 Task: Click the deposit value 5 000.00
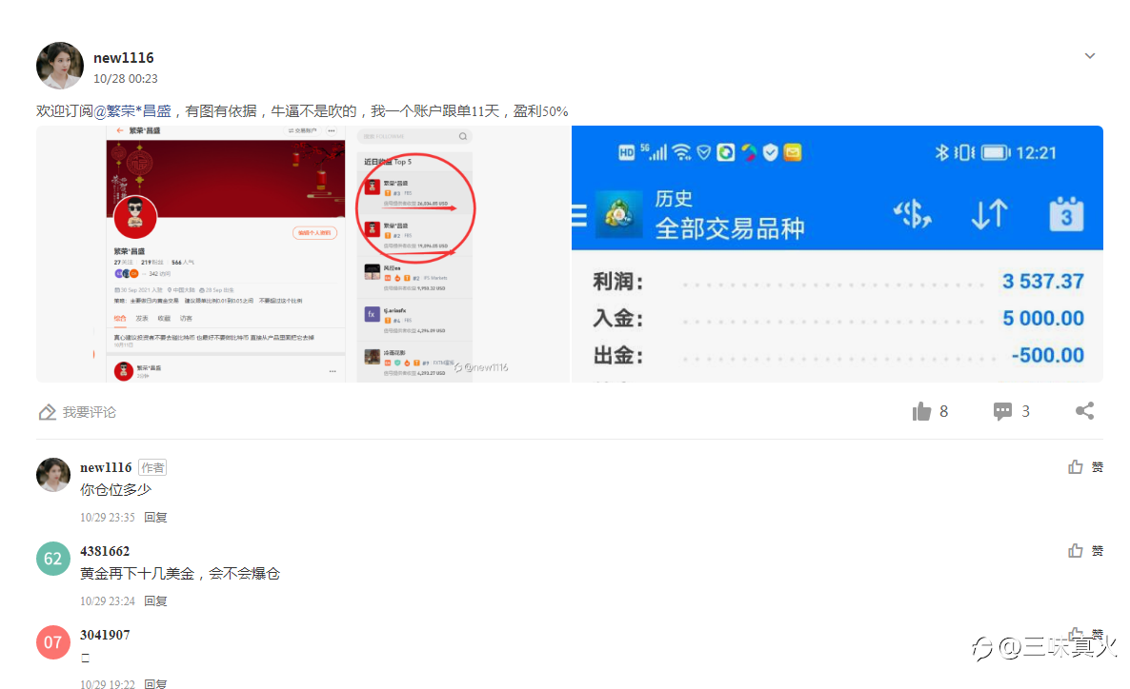[1042, 318]
